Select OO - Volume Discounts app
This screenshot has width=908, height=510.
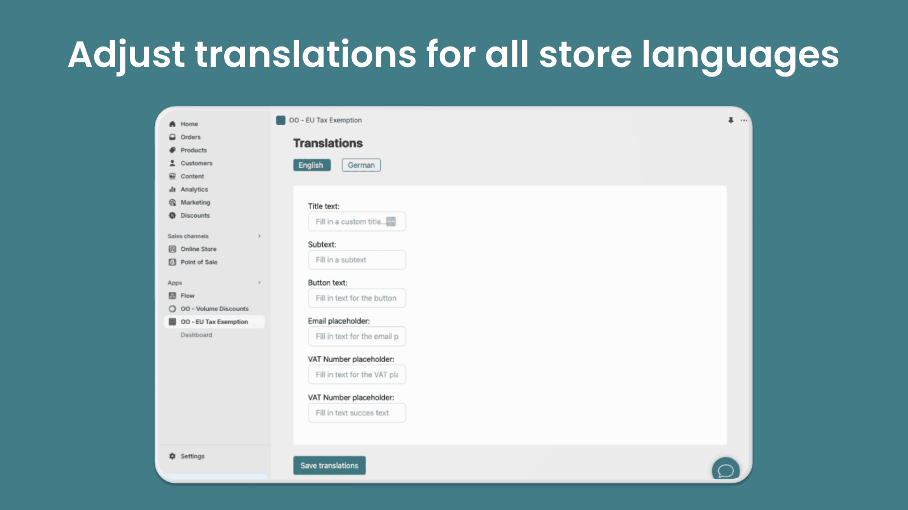coord(214,309)
